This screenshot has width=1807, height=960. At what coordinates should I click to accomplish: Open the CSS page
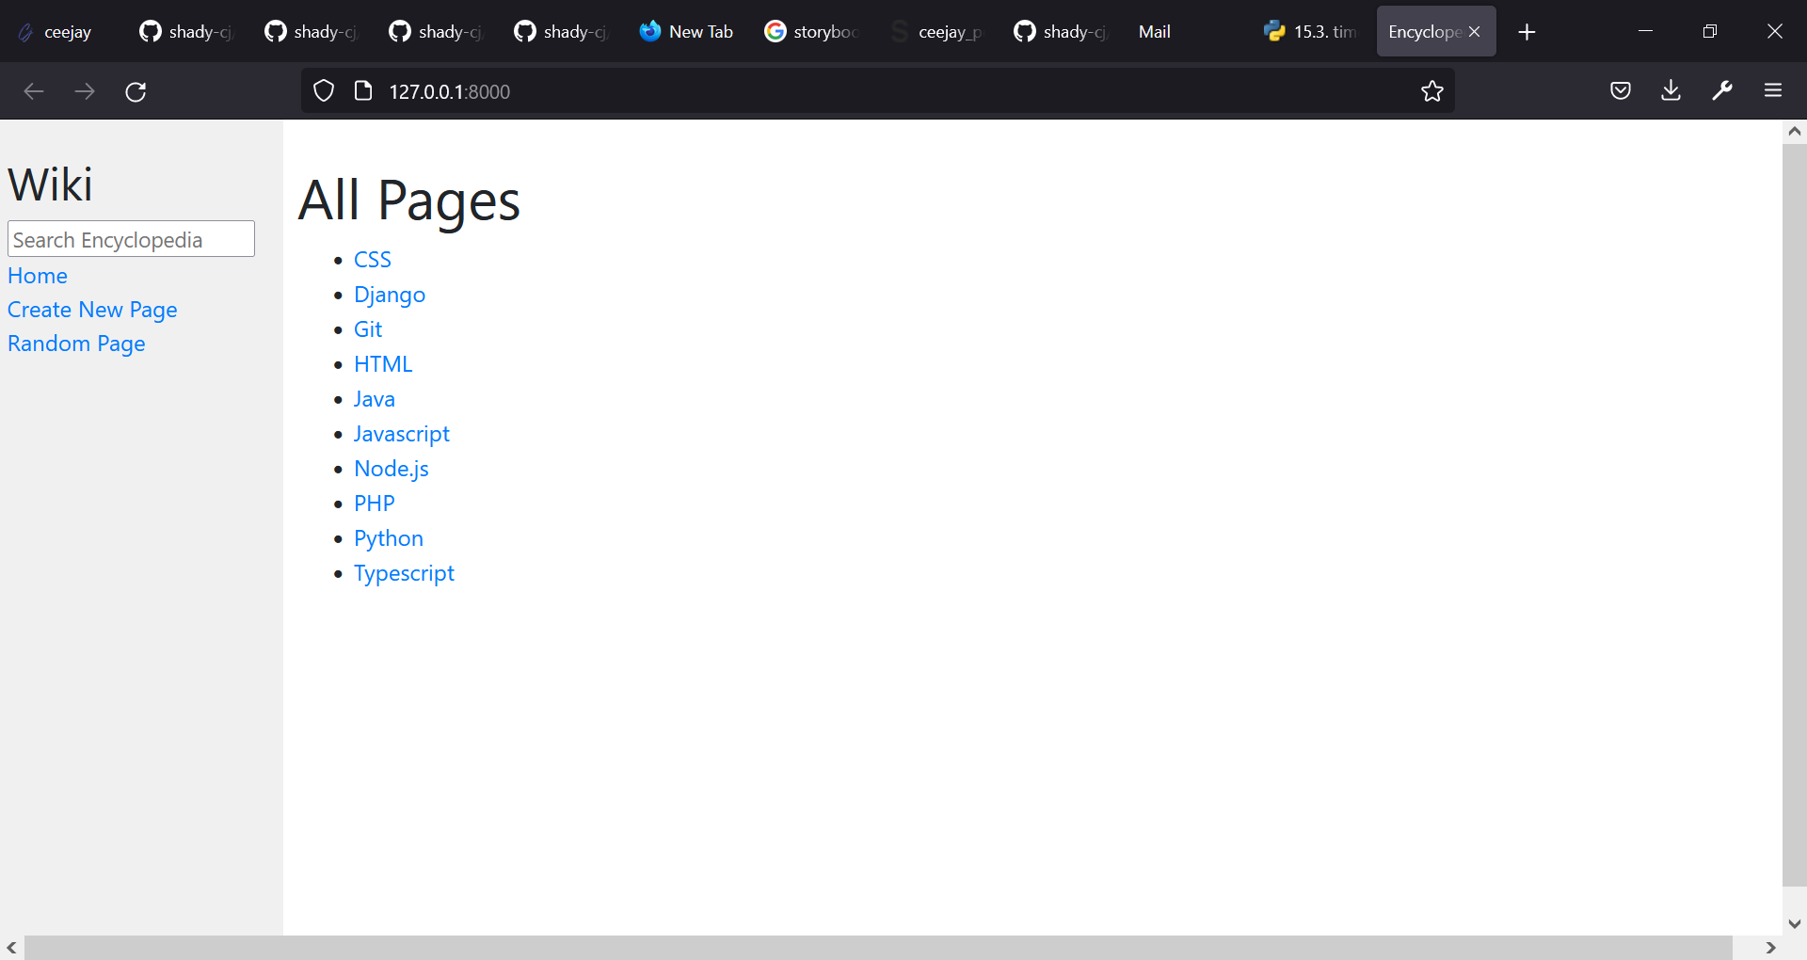[x=373, y=260]
